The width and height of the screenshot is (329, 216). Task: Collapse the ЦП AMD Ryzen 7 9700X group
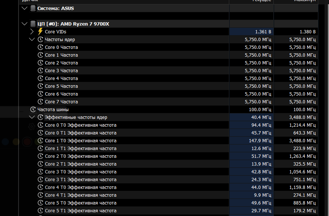pos(24,24)
